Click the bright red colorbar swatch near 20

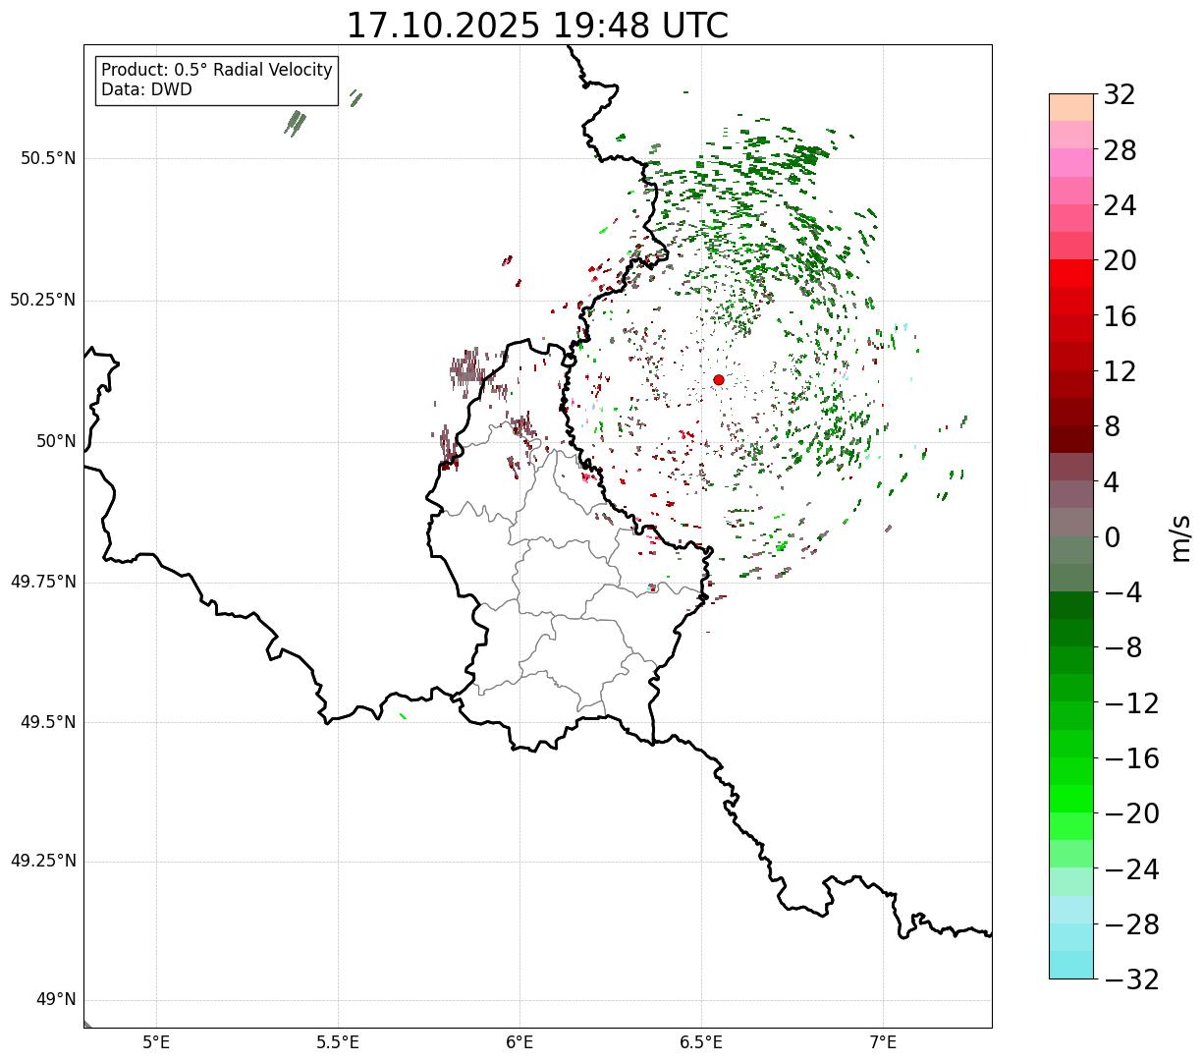1071,274
